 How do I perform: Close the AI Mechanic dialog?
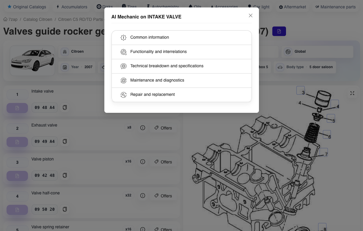[251, 15]
